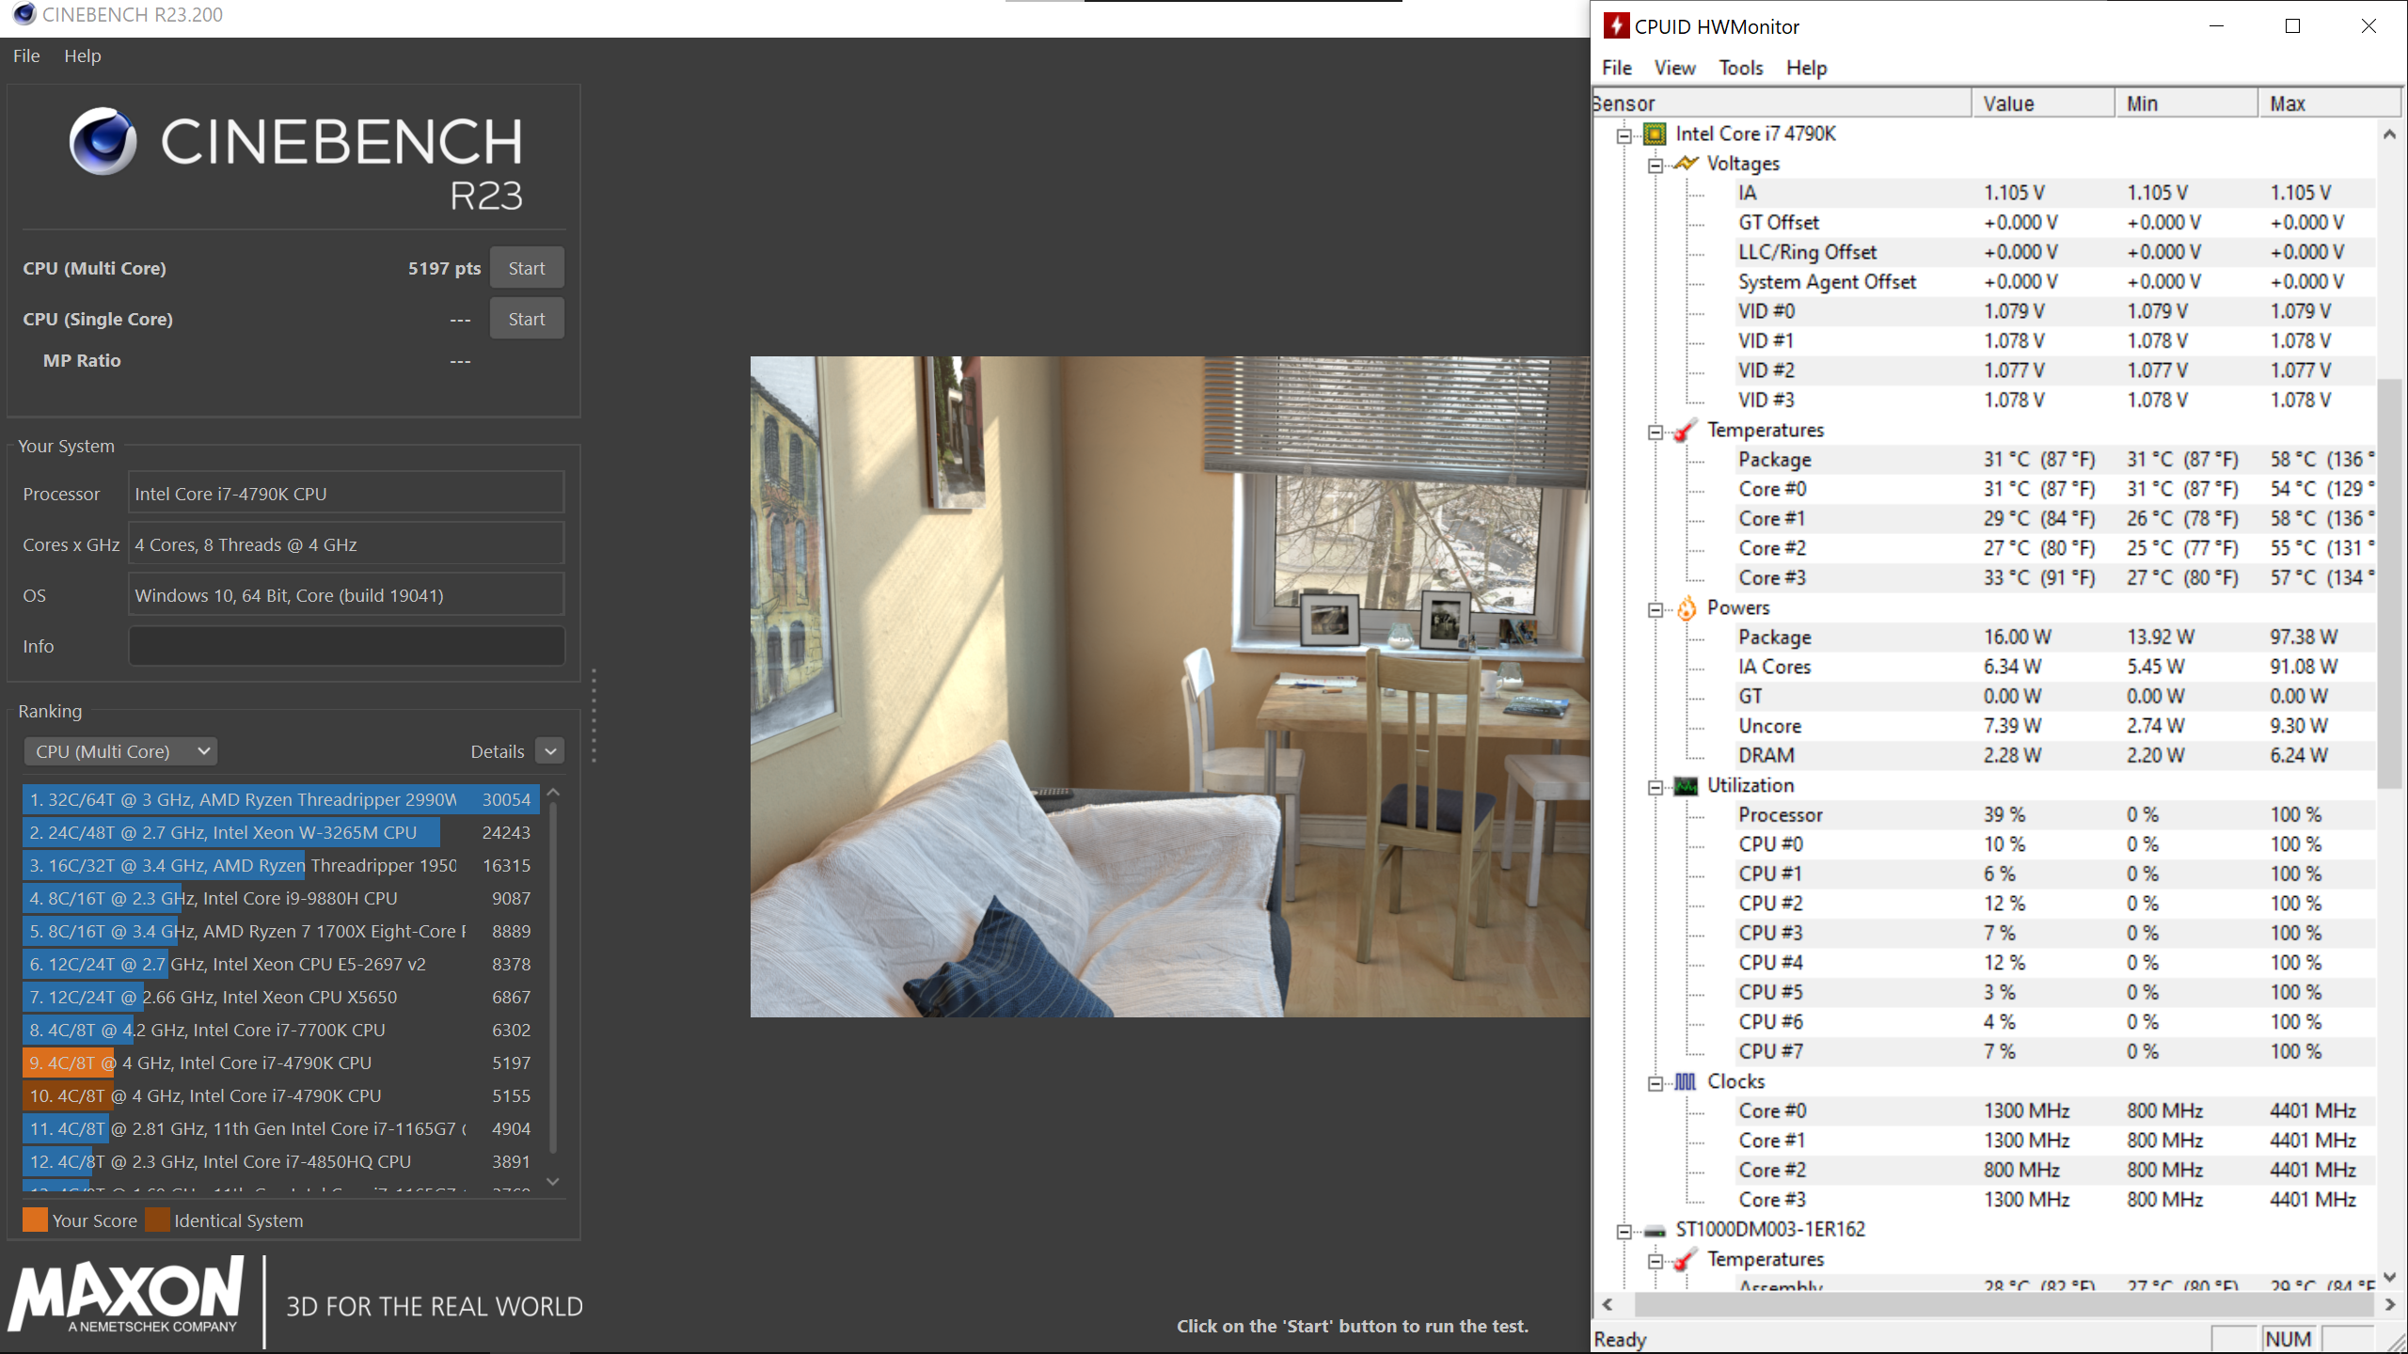Click the Sensor column header
Screen dimensions: 2408x1354
point(1782,103)
